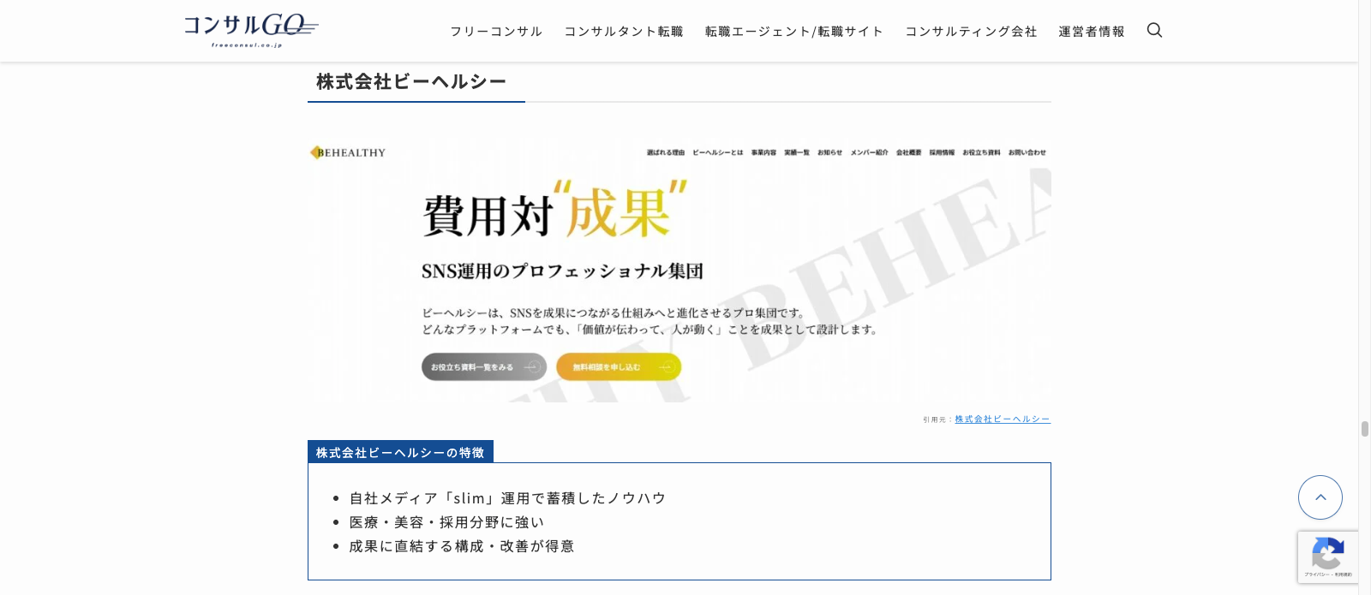Click the BEHEALTHY website screenshot image
Image resolution: width=1371 pixels, height=595 pixels.
(x=680, y=268)
